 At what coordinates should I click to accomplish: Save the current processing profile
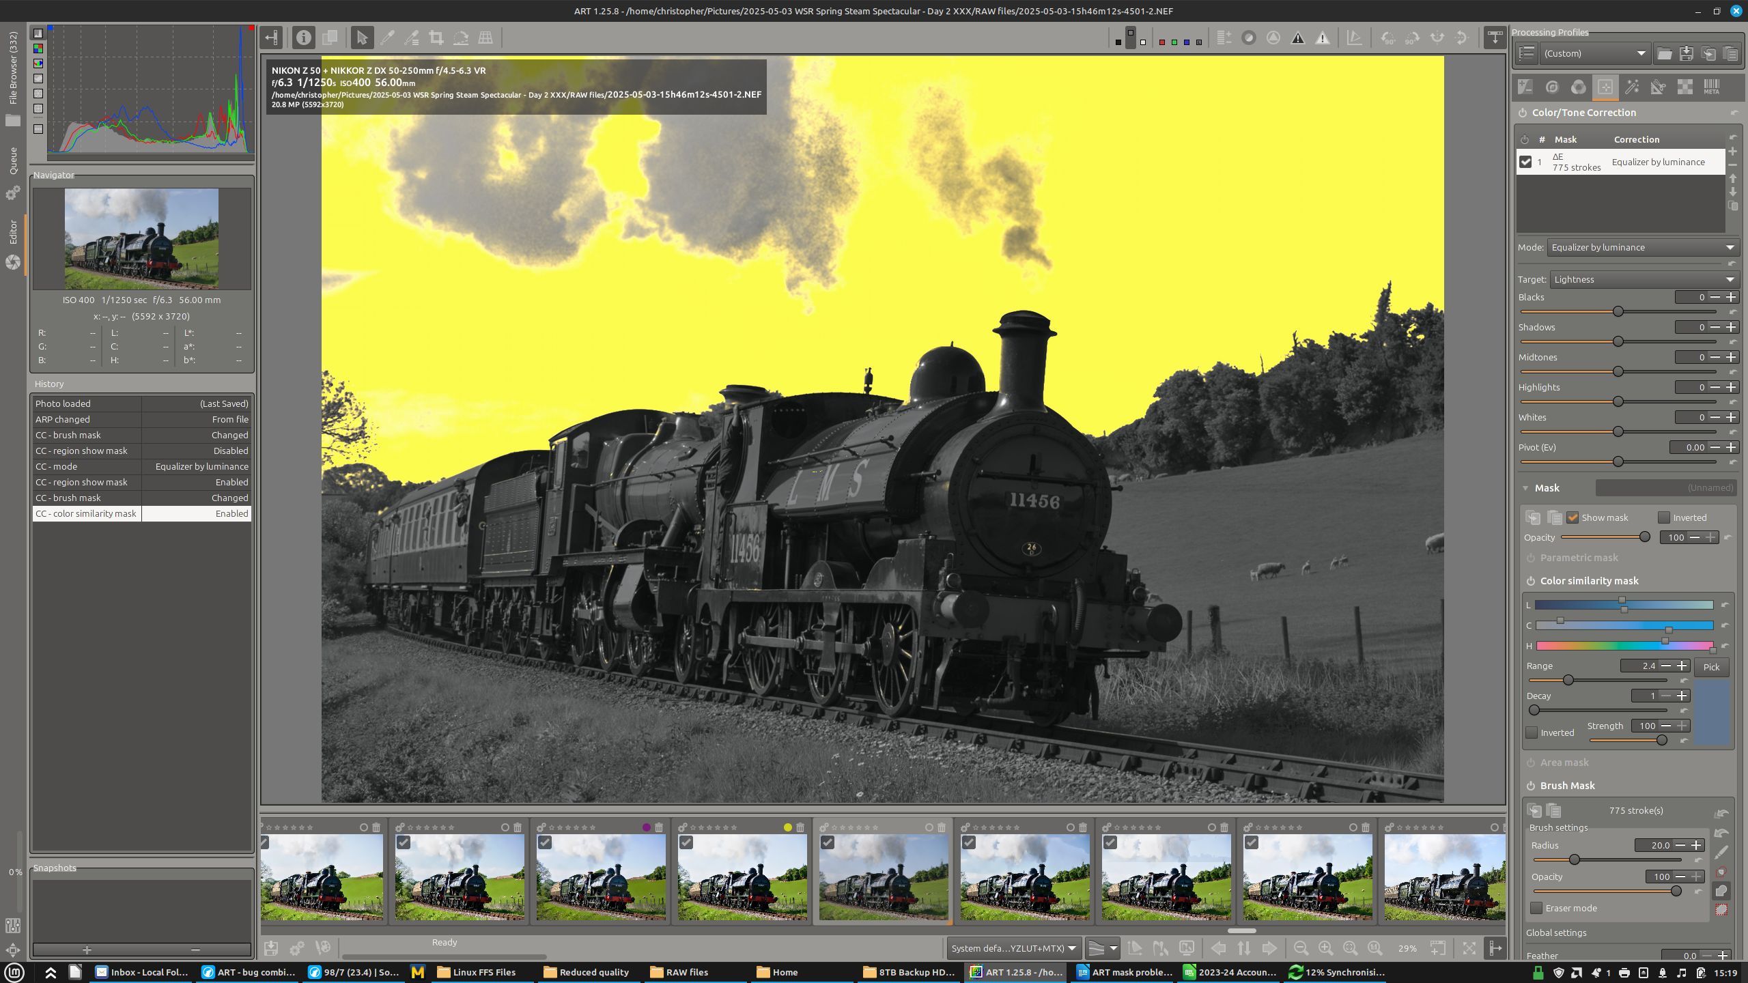[x=1687, y=53]
